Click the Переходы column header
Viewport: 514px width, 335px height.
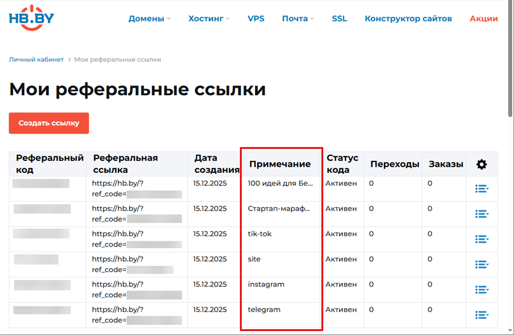tap(395, 164)
